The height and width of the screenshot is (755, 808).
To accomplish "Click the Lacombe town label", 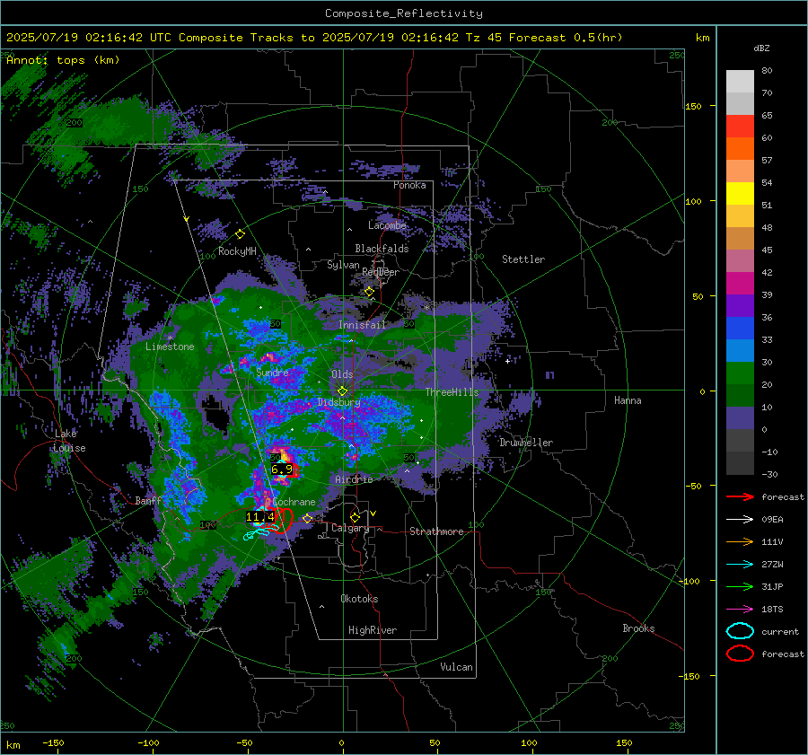I will tap(387, 225).
